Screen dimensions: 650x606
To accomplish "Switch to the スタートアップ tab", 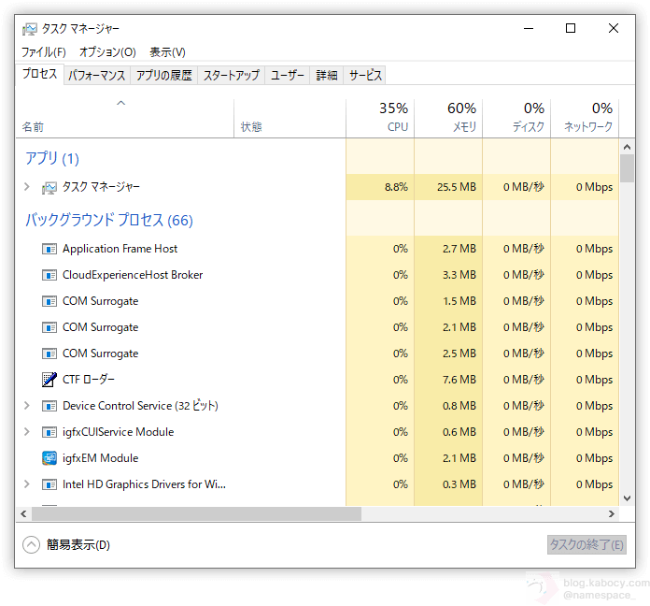I will (x=231, y=76).
